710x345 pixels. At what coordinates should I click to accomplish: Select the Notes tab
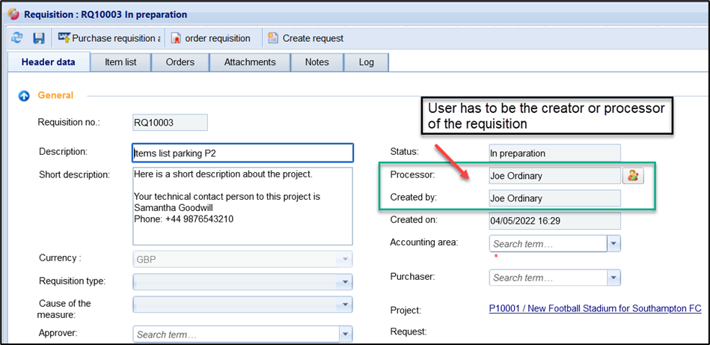(x=316, y=62)
